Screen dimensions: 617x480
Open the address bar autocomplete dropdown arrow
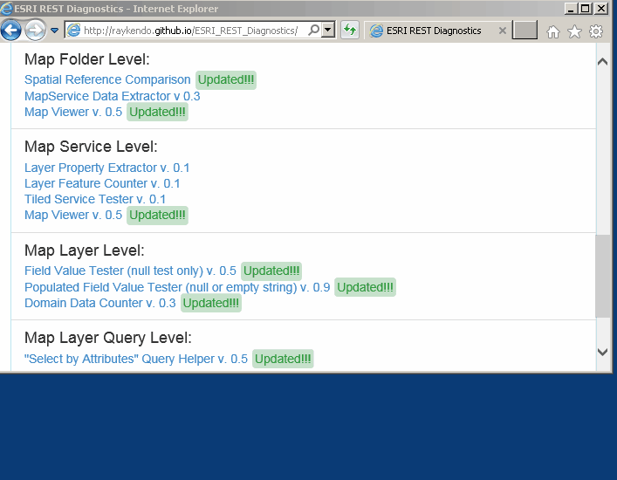pos(328,30)
